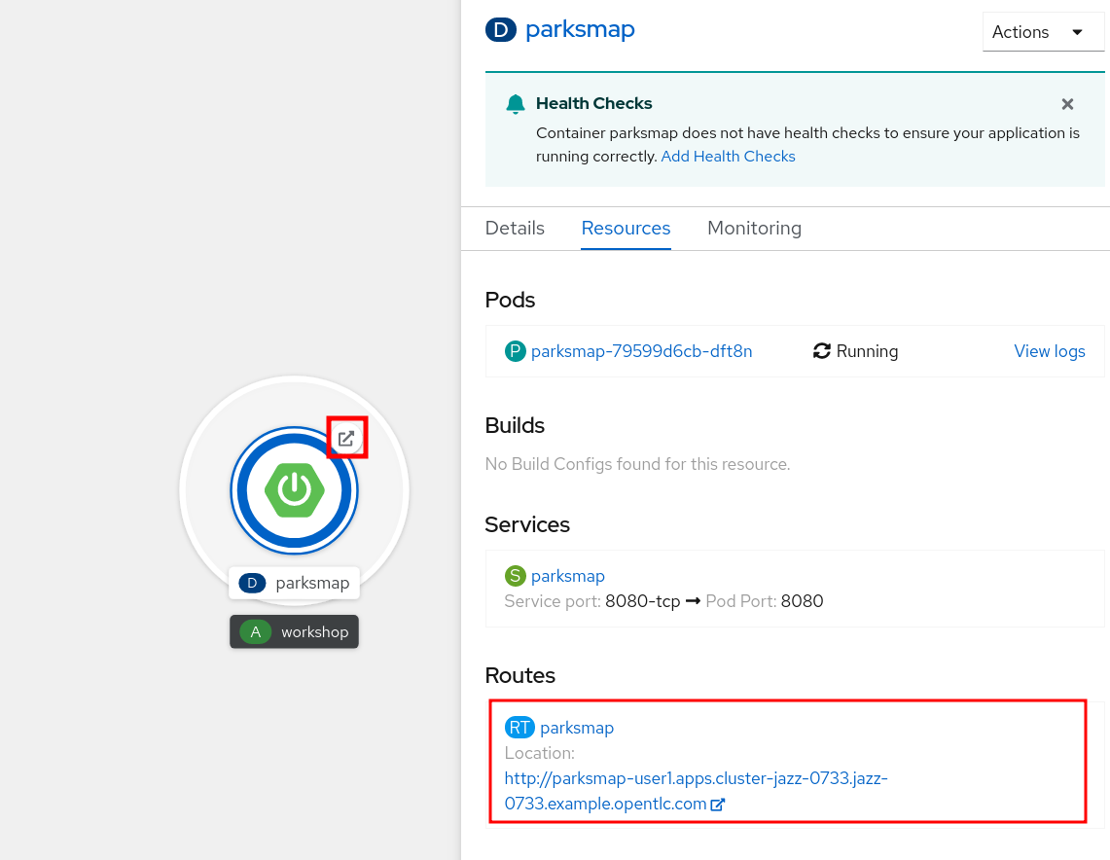The width and height of the screenshot is (1110, 860).
Task: Click the P pod badge beside parksmap-79599d6cb-dft8n
Action: (x=515, y=351)
